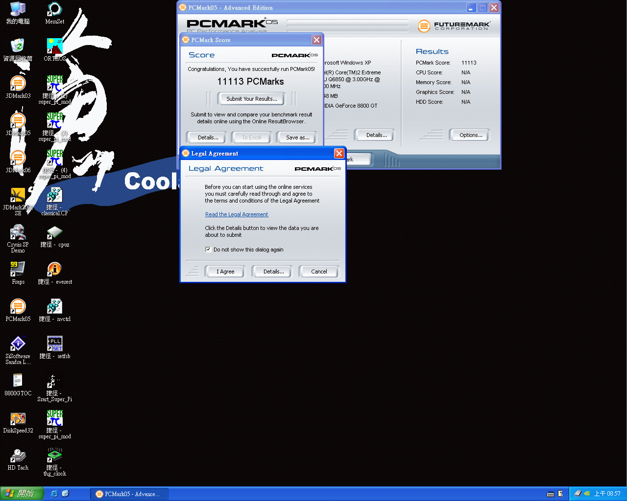
Task: Close the PCMark Score dialog
Action: point(317,40)
